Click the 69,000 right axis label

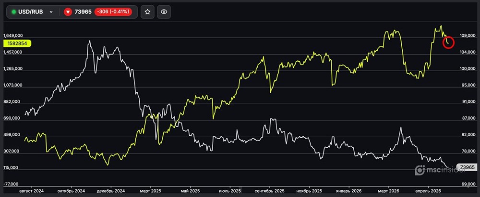pos(468,185)
